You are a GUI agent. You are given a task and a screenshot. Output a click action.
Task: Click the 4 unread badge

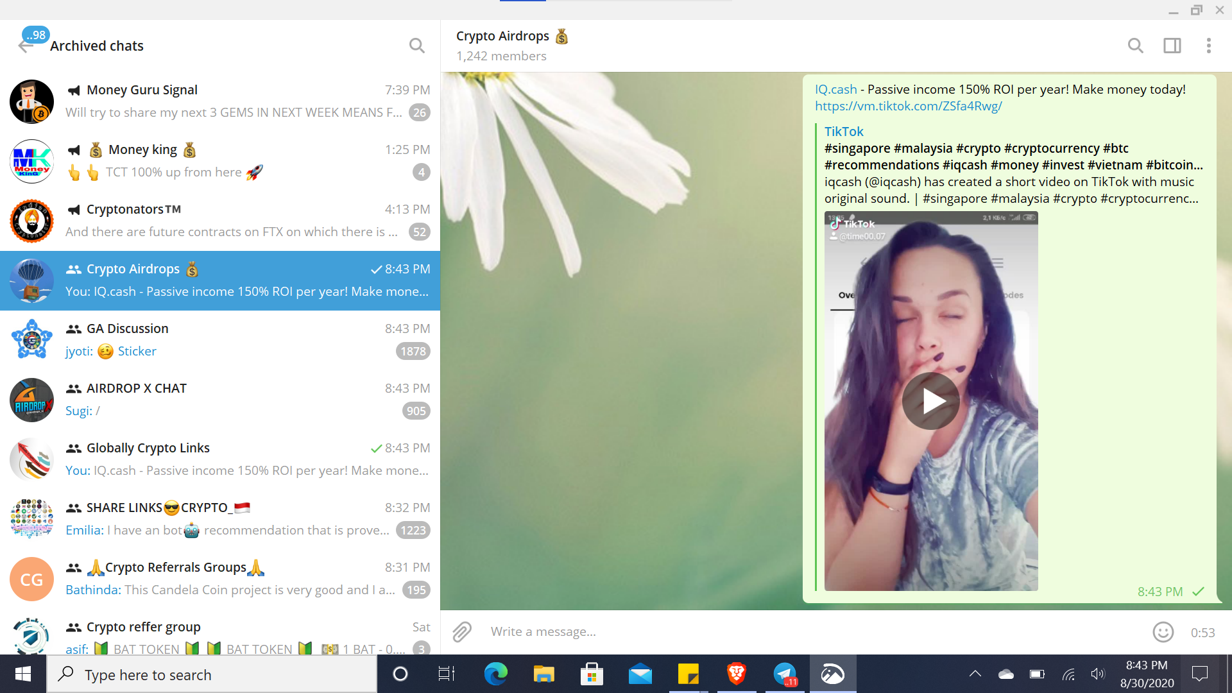coord(422,172)
